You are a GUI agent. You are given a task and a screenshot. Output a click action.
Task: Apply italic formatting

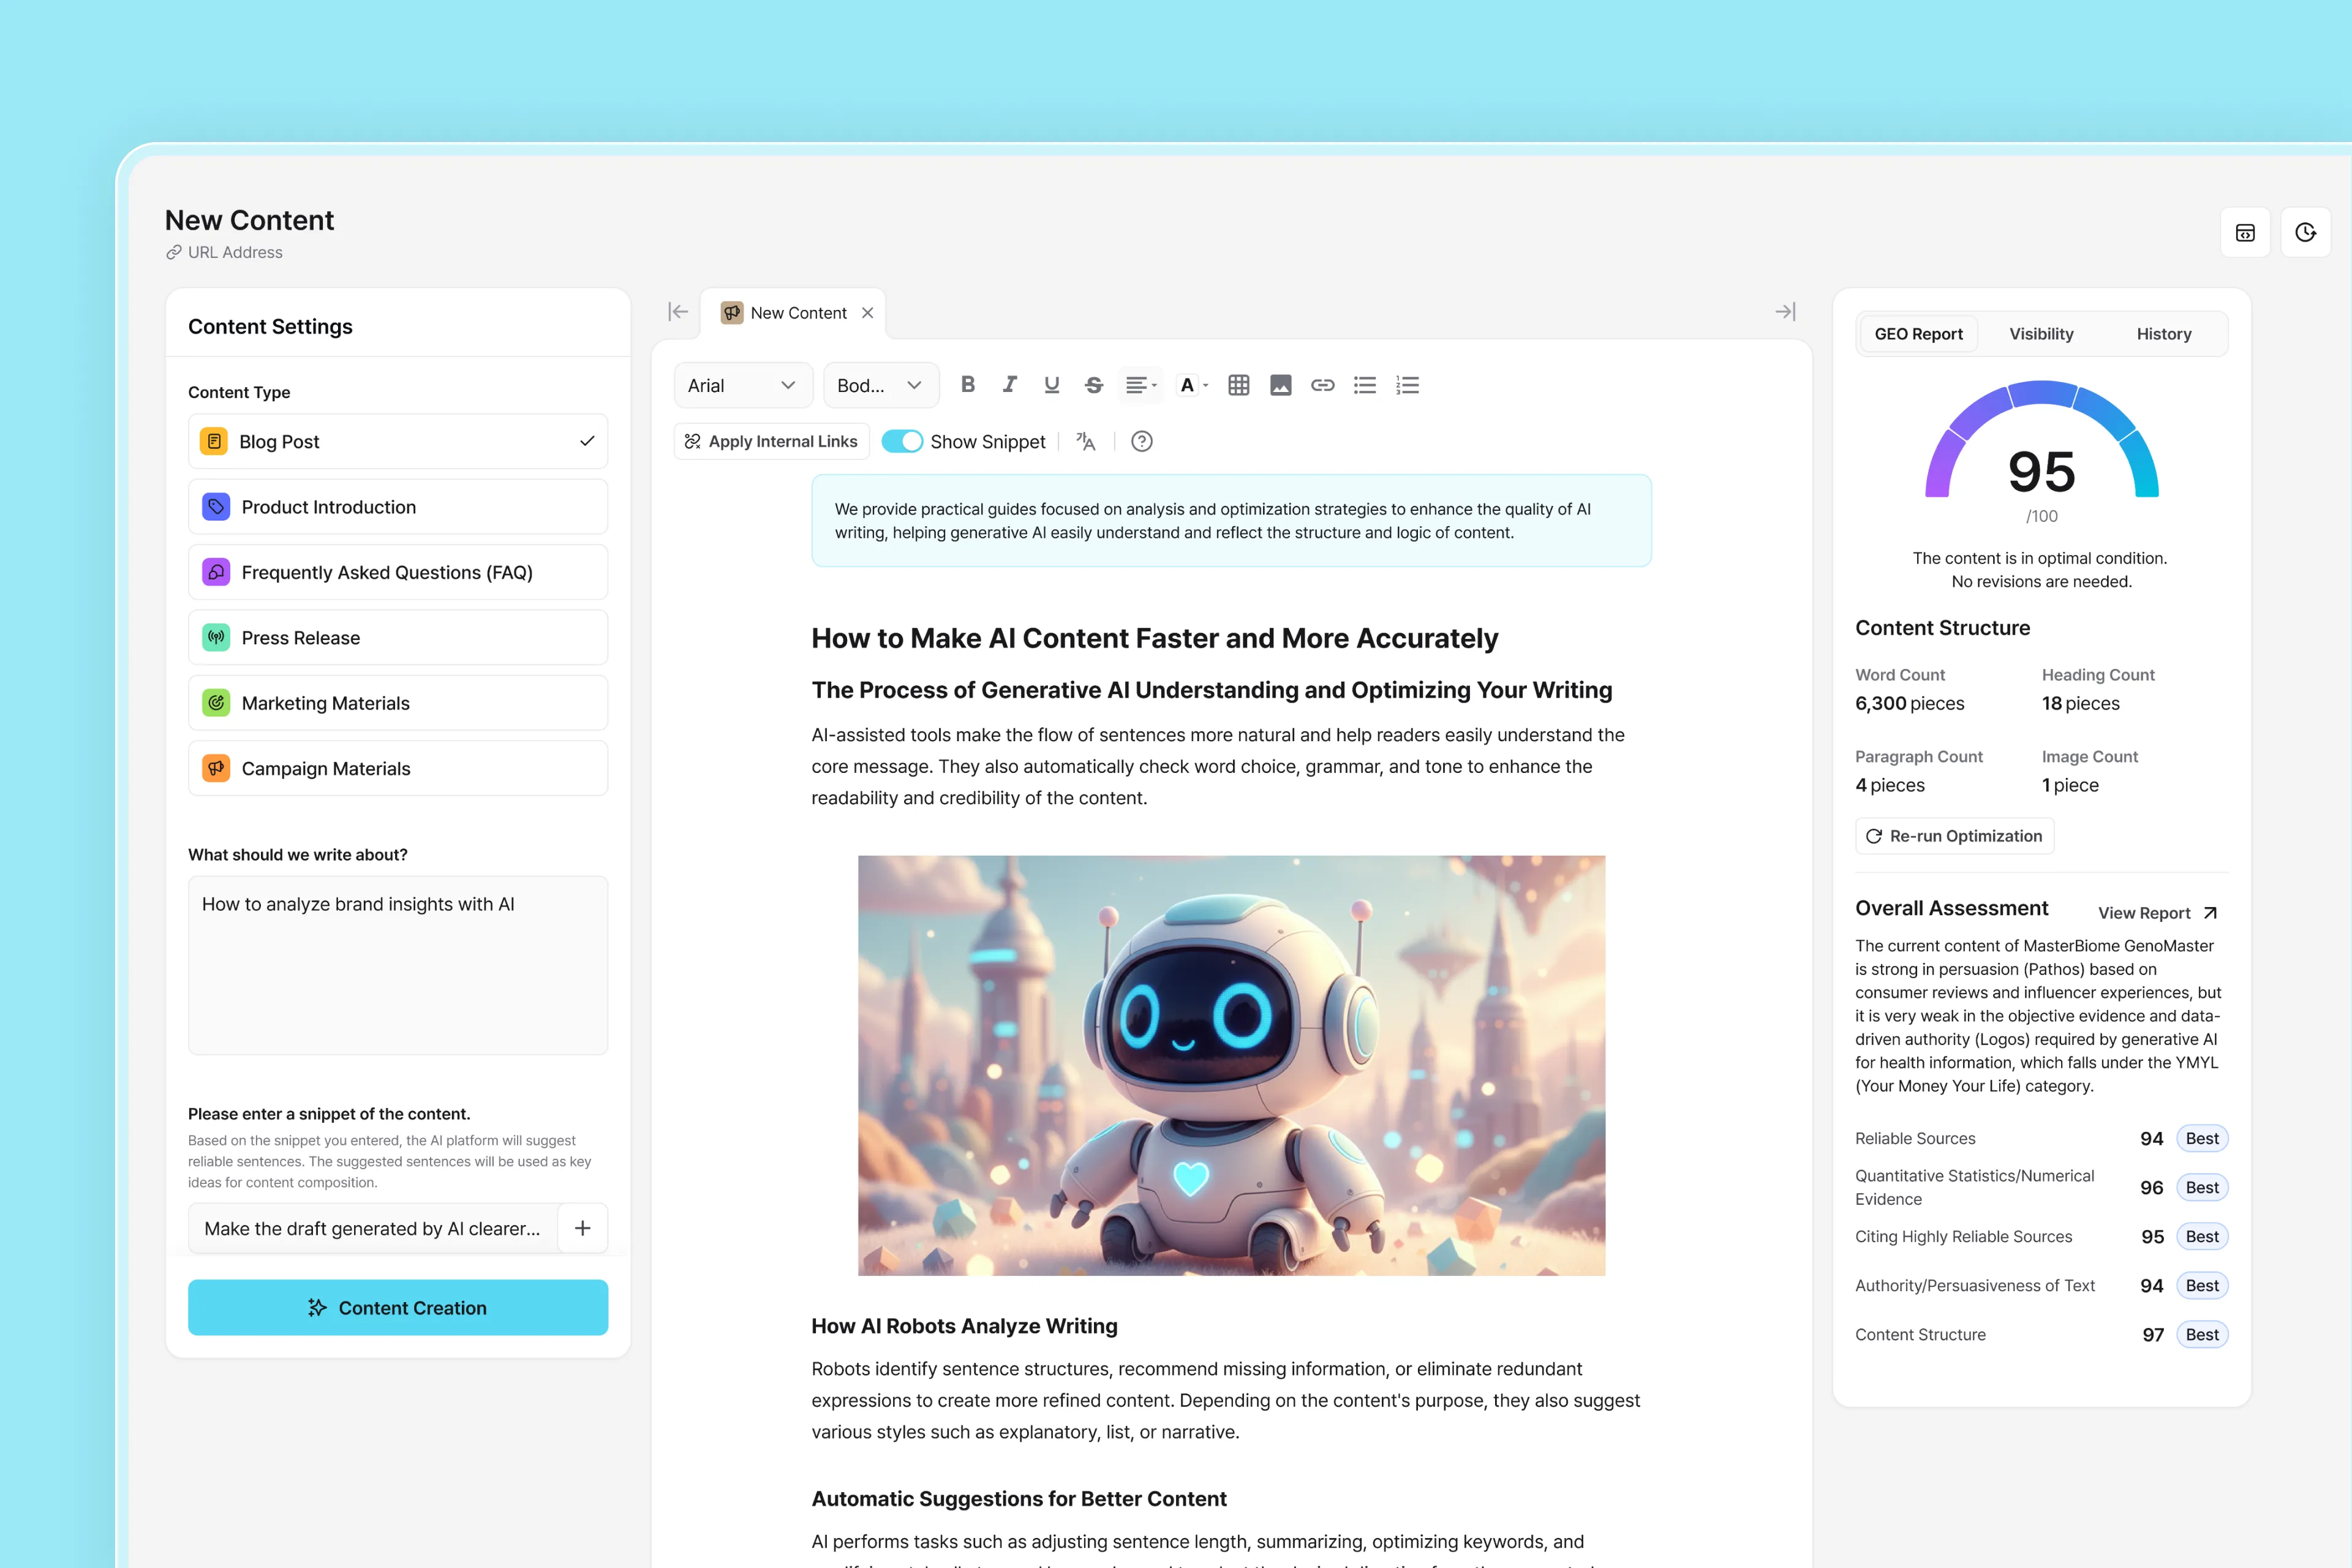tap(1009, 385)
